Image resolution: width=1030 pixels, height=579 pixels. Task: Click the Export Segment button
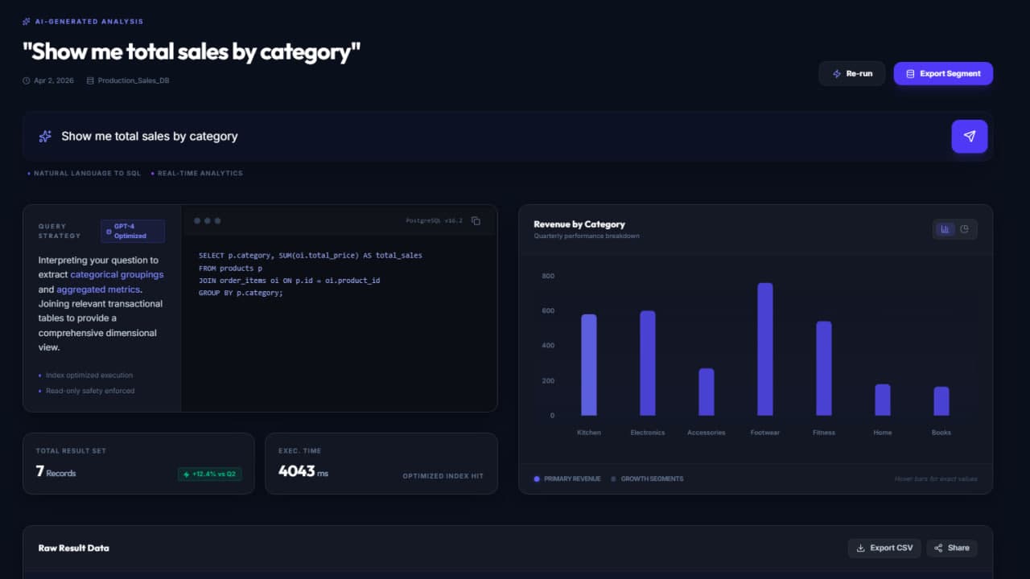(942, 73)
